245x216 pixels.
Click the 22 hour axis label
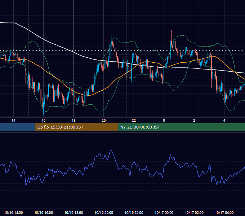[x=134, y=121]
